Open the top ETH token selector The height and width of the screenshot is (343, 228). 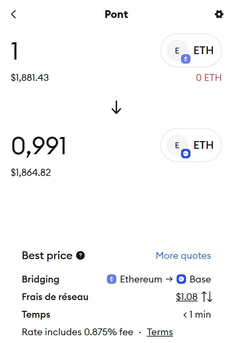pyautogui.click(x=191, y=50)
